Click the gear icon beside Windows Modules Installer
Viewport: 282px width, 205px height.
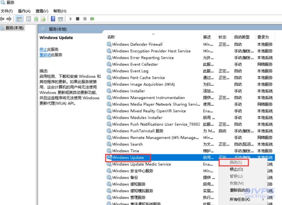tap(109, 118)
